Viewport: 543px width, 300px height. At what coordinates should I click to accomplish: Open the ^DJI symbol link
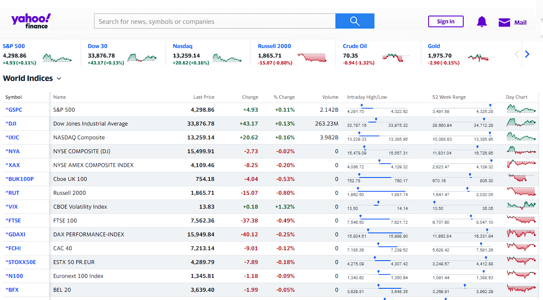[x=11, y=123]
